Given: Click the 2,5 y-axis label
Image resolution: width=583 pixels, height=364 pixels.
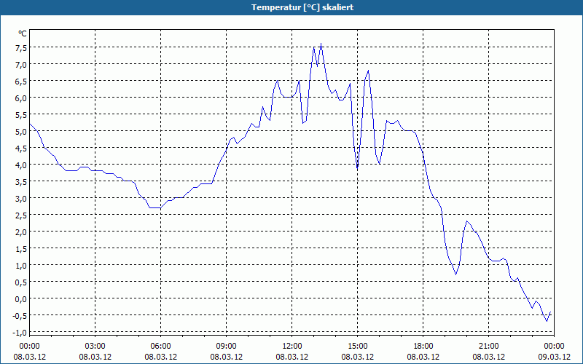Looking at the screenshot, I should coord(21,215).
